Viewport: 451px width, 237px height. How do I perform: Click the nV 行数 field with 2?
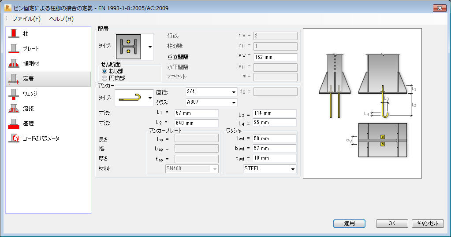[x=275, y=36]
